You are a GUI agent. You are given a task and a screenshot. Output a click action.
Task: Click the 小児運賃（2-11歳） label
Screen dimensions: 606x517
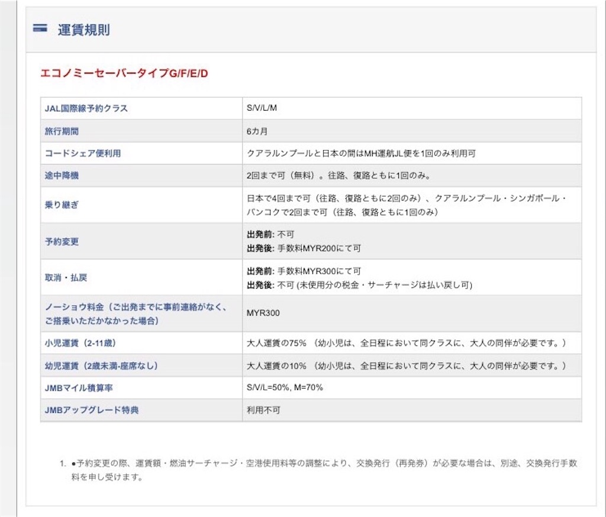pyautogui.click(x=80, y=342)
